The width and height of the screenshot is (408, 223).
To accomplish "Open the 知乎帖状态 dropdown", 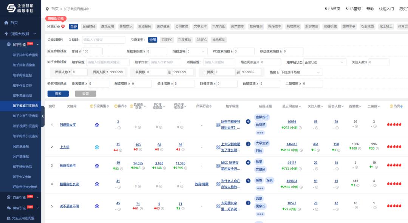I will [x=325, y=62].
